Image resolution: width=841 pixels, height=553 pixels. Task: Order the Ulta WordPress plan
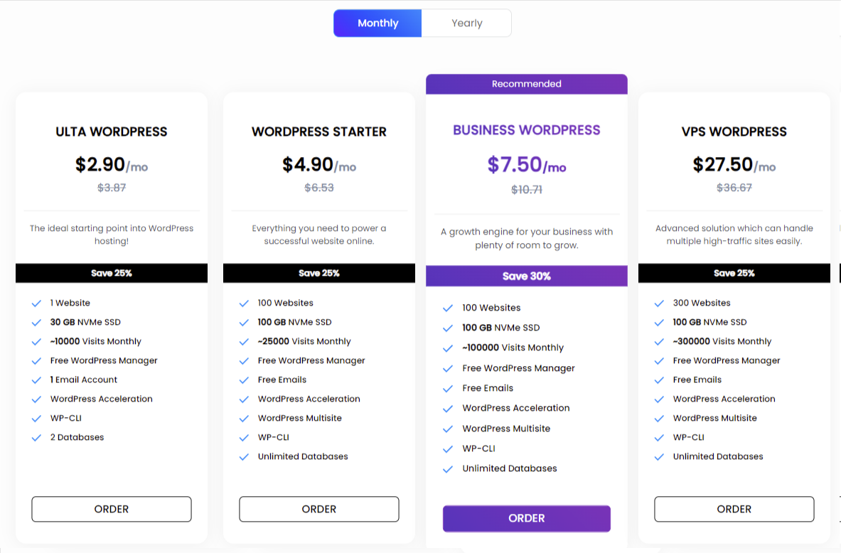click(x=112, y=509)
